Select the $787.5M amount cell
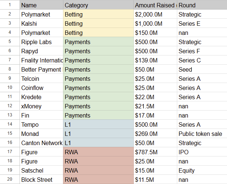The height and width of the screenshot is (184, 227). click(x=155, y=152)
